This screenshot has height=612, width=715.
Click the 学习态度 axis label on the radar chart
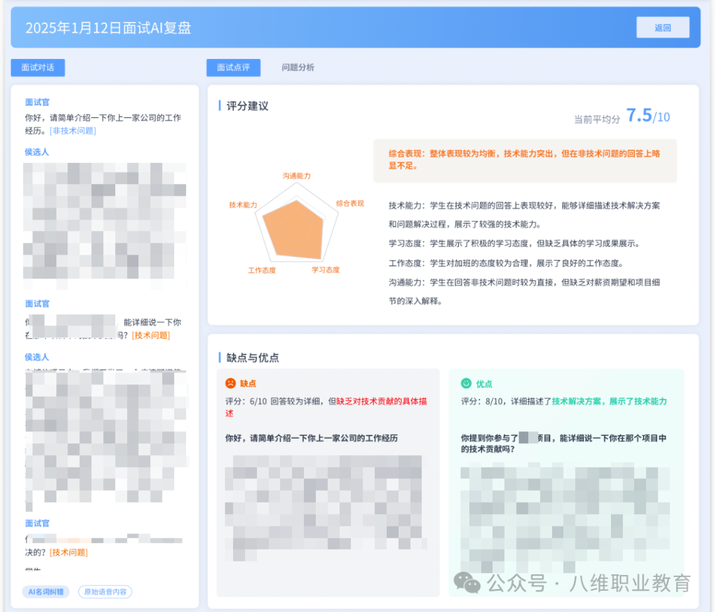click(x=326, y=270)
